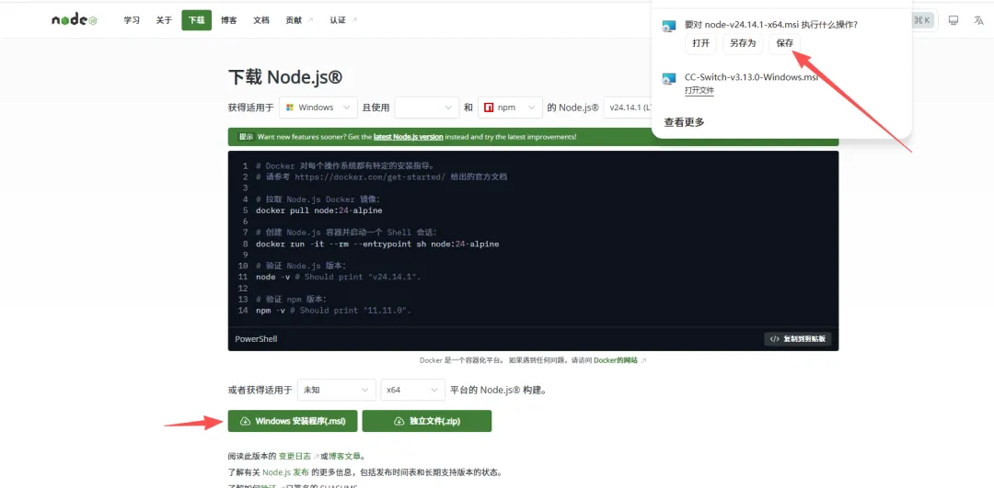Screen dimensions: 994x488
Task: Open the 博客 nav item
Action: pyautogui.click(x=229, y=20)
